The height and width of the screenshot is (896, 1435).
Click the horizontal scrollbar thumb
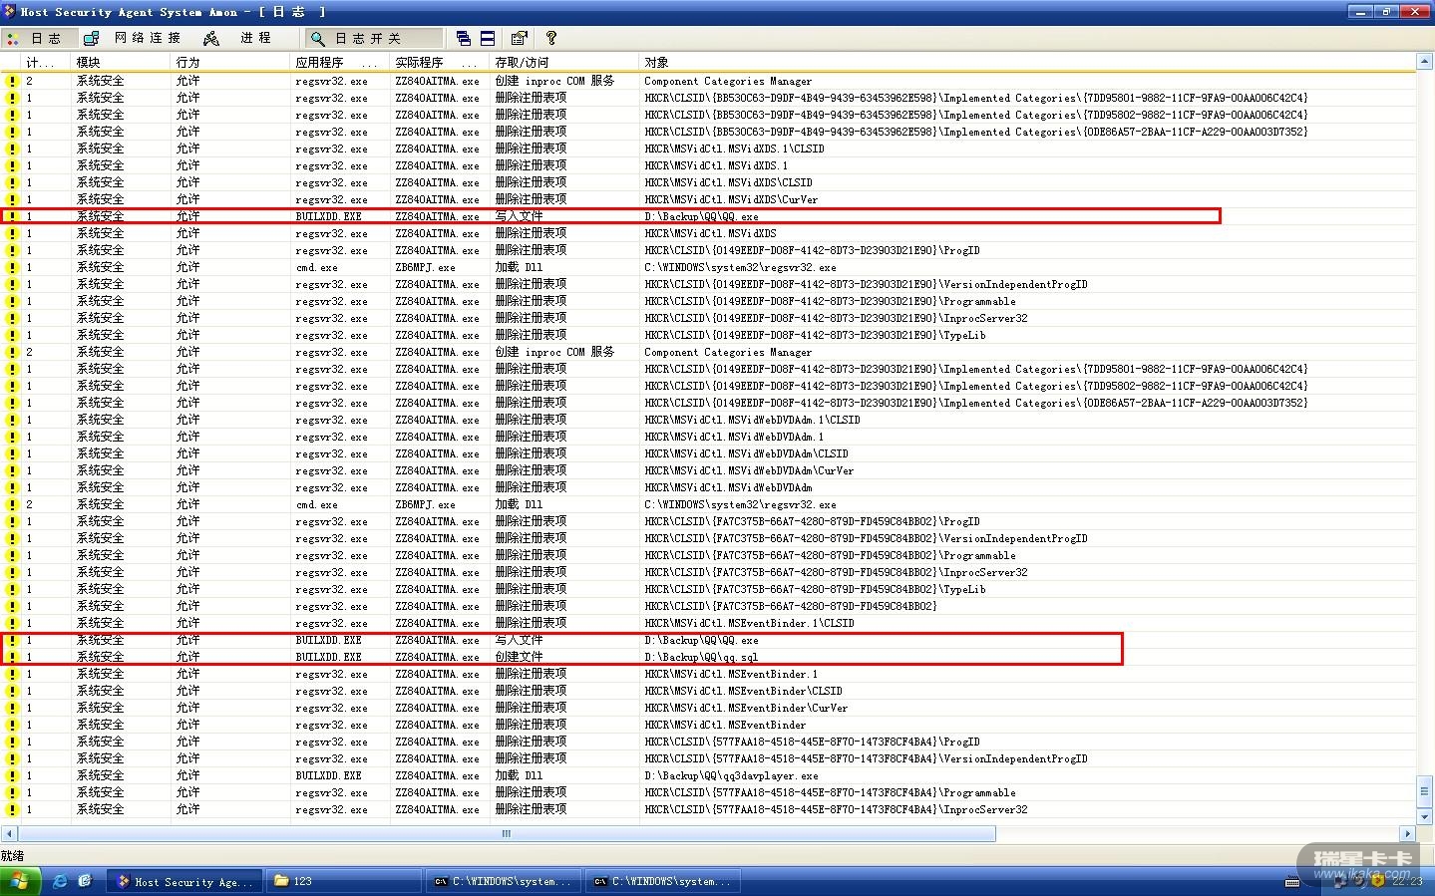pos(507,833)
